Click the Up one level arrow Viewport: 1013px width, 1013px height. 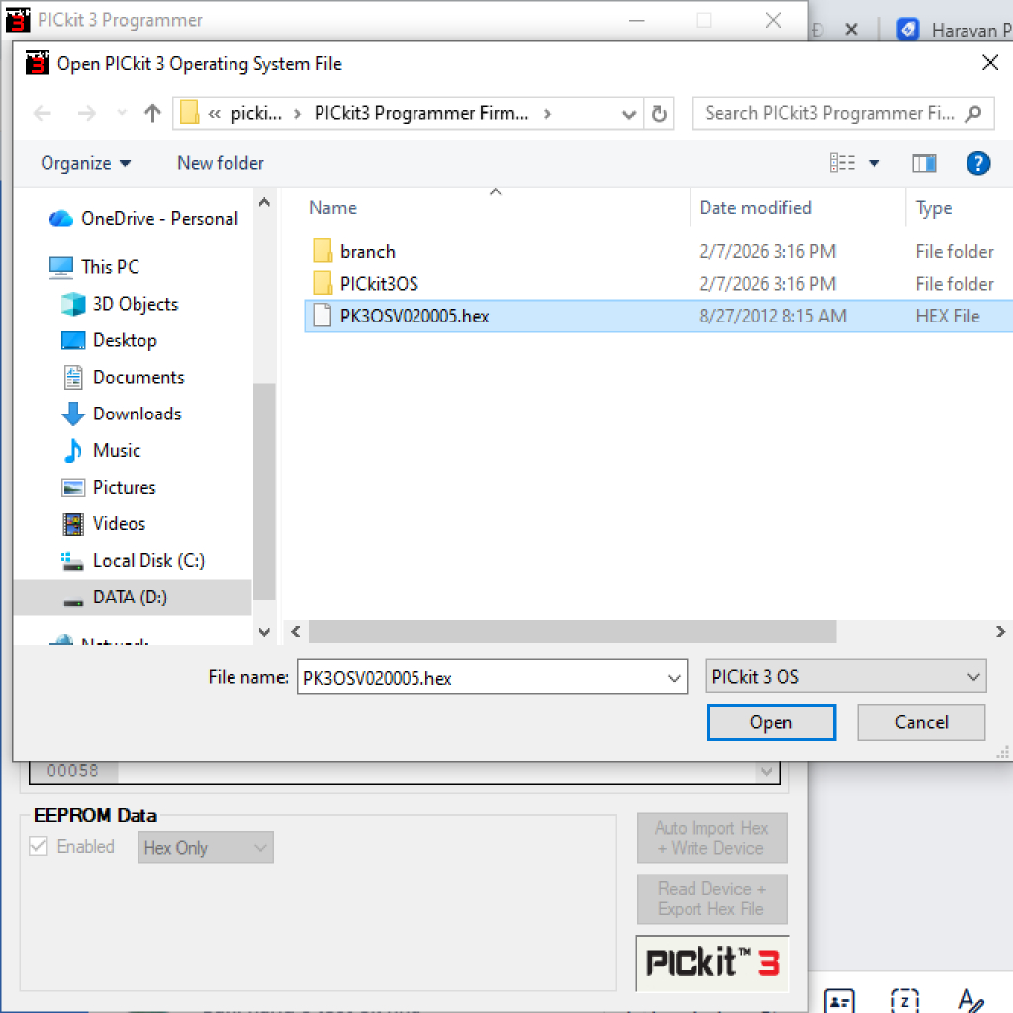pyautogui.click(x=152, y=114)
